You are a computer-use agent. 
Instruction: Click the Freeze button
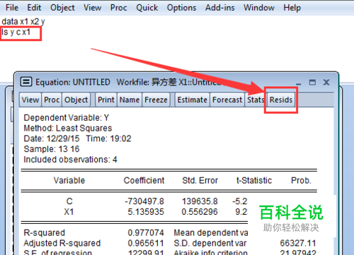tap(156, 100)
